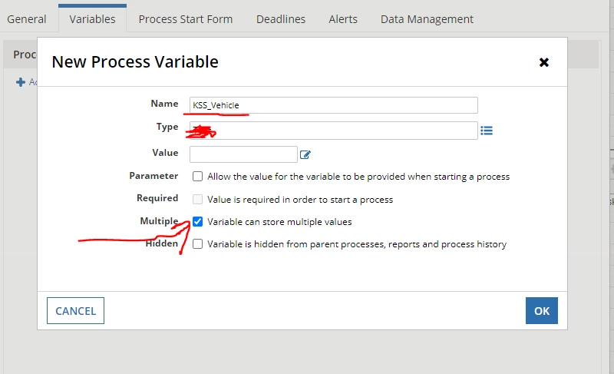This screenshot has width=614, height=374.
Task: Switch to the General tab
Action: 27,19
